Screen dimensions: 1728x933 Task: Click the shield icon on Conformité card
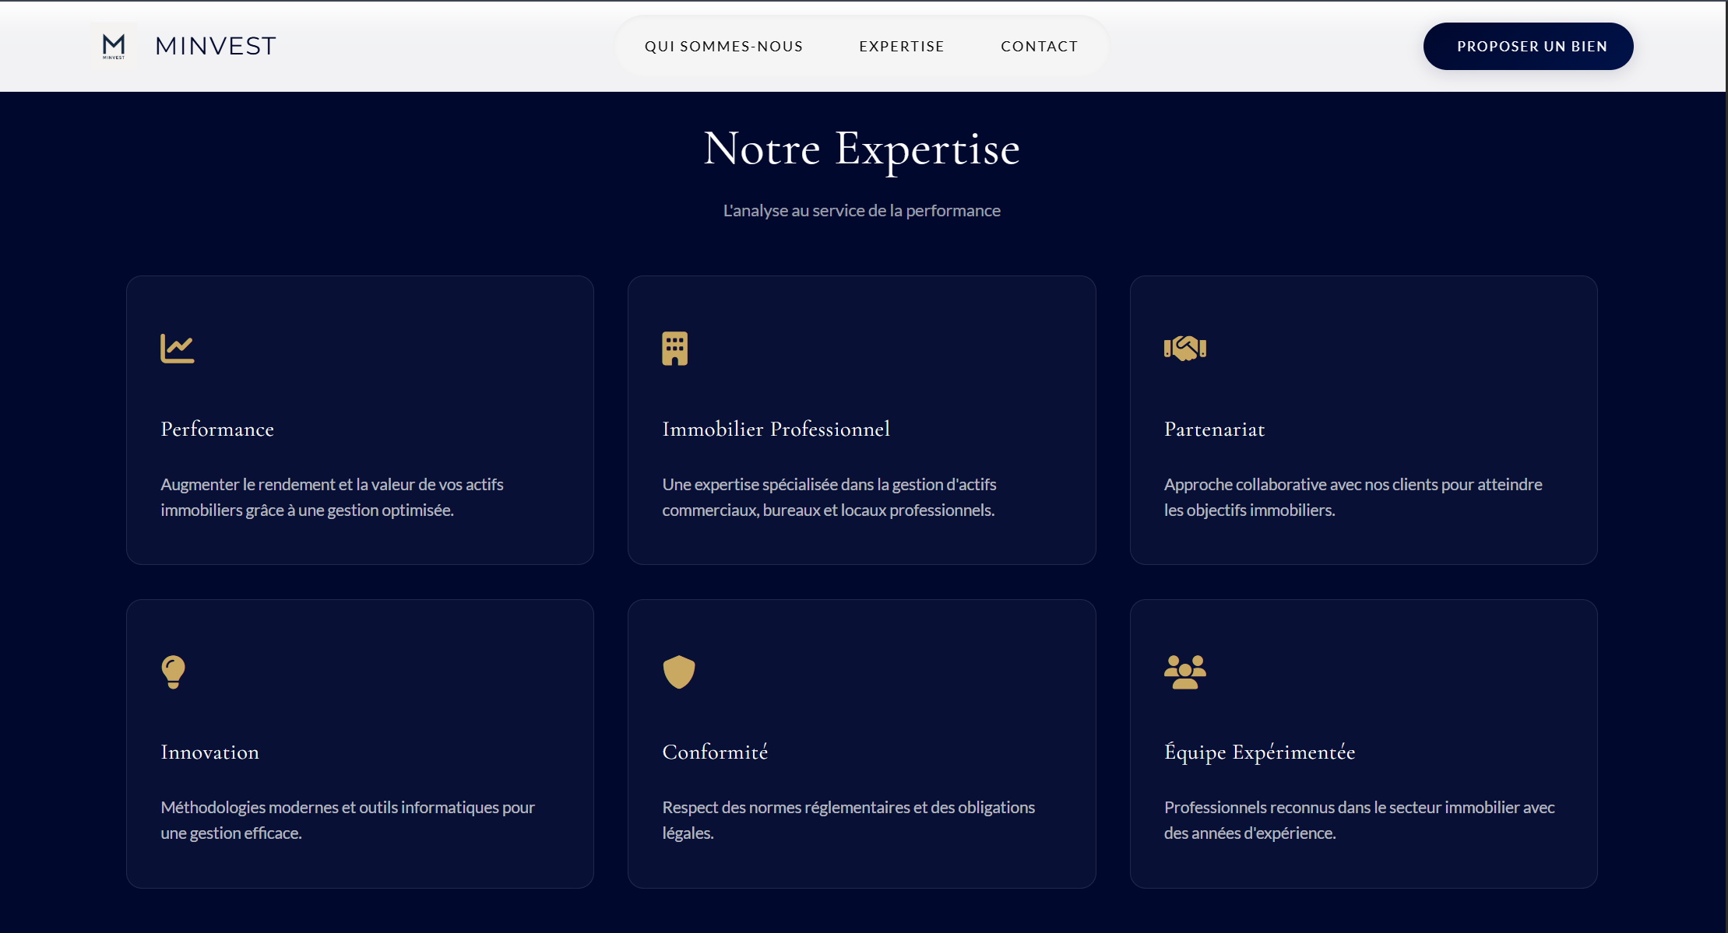click(678, 672)
